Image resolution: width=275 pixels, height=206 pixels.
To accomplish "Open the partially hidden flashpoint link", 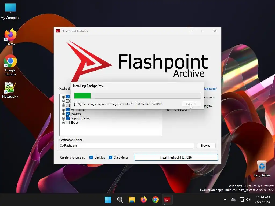I will [211, 89].
